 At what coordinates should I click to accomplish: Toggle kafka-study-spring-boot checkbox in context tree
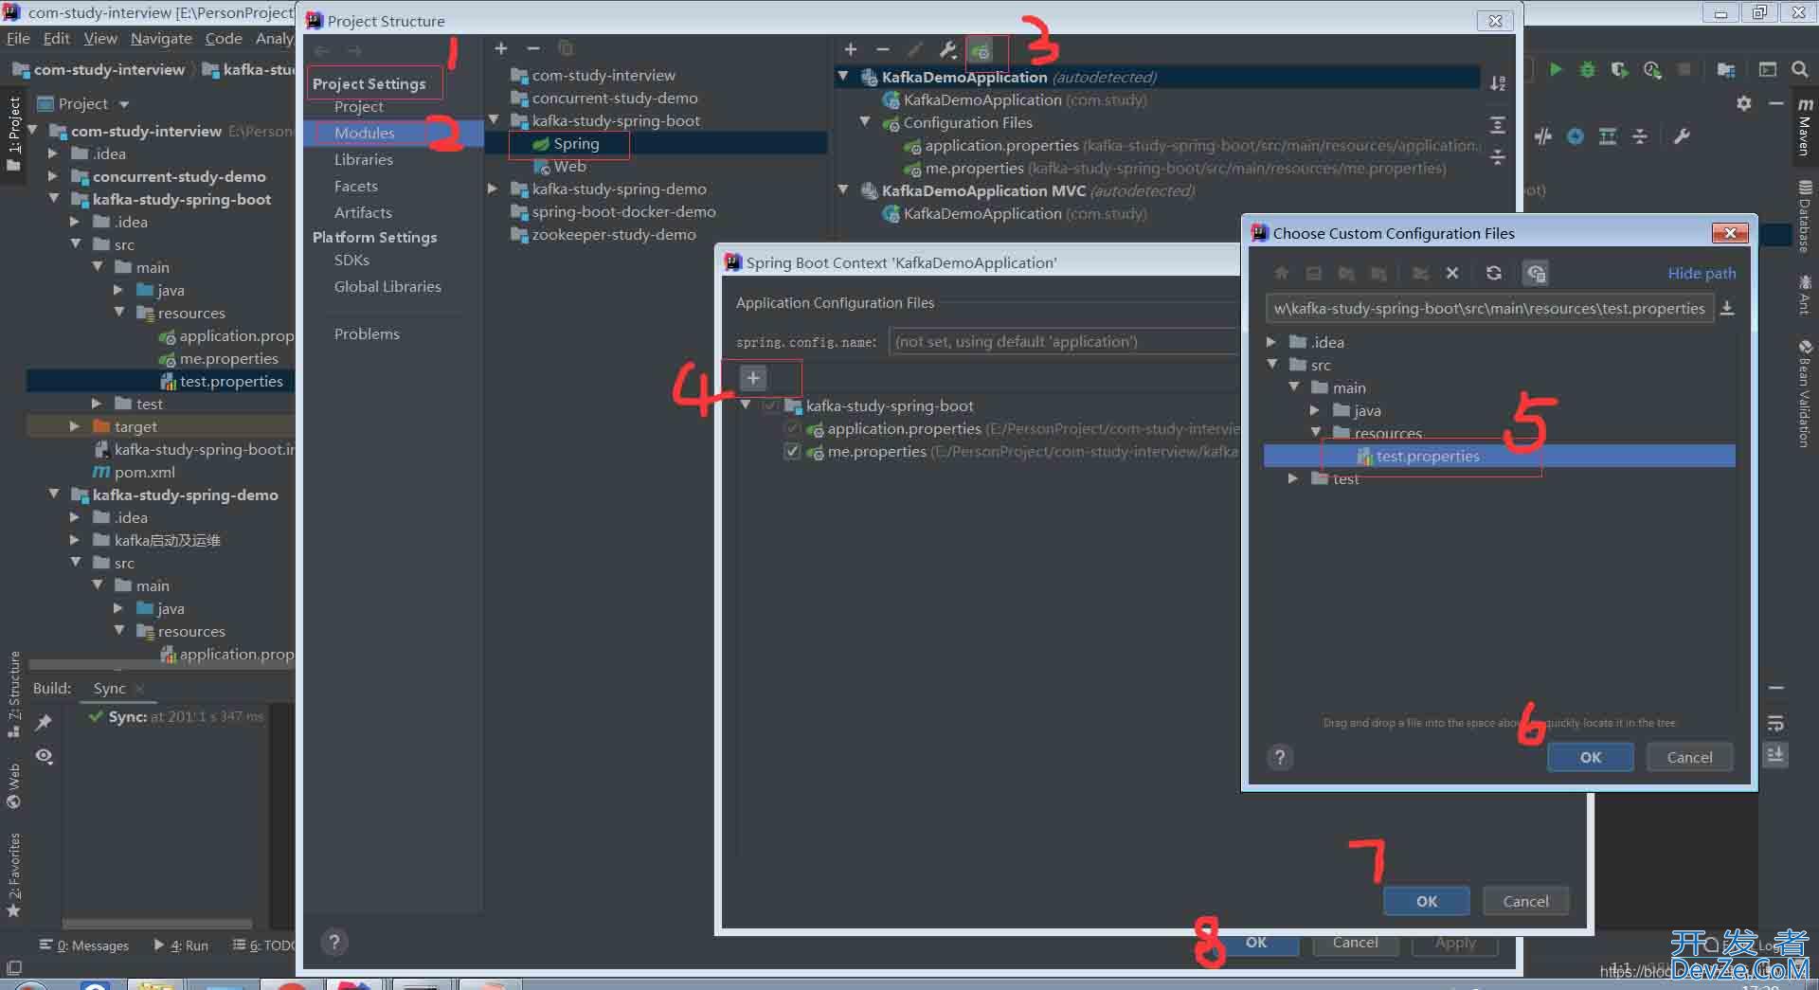[771, 405]
